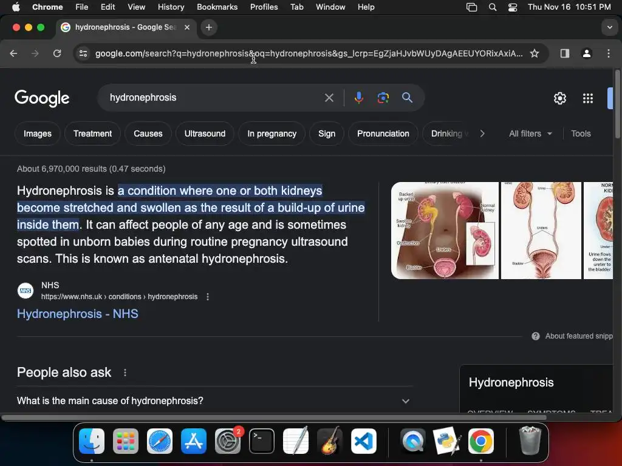
Task: Open Visual Studio Code from the Dock
Action: coord(364,441)
